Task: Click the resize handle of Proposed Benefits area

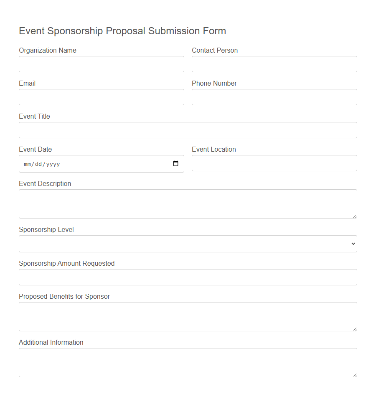Action: (356, 329)
